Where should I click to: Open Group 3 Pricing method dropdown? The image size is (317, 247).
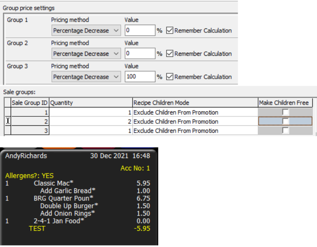click(x=86, y=77)
